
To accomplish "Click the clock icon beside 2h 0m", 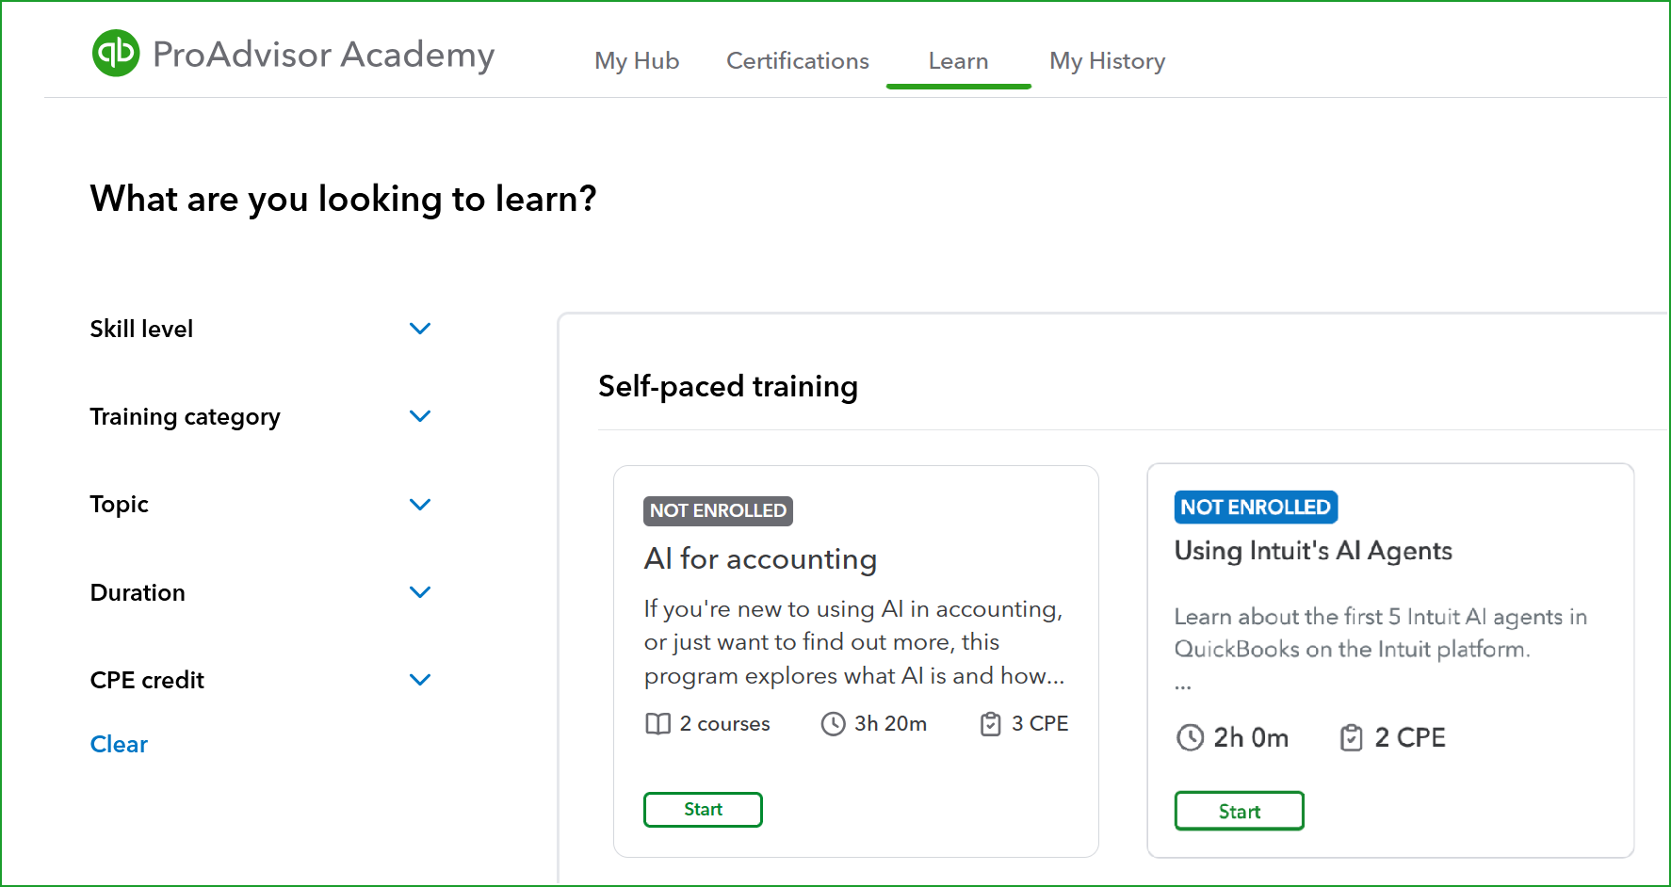I will click(1190, 737).
